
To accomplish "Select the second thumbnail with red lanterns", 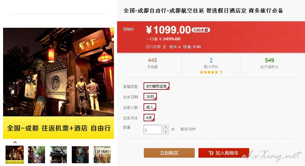I will [x=36, y=155].
